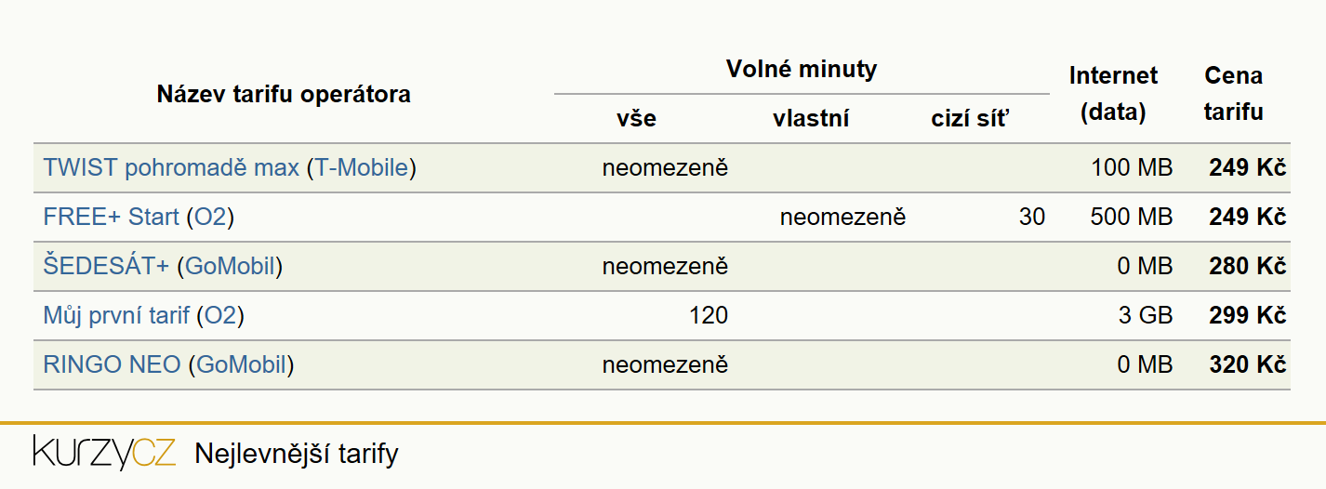Open the FREE+ Start tariff link
1326x489 pixels.
tap(111, 218)
